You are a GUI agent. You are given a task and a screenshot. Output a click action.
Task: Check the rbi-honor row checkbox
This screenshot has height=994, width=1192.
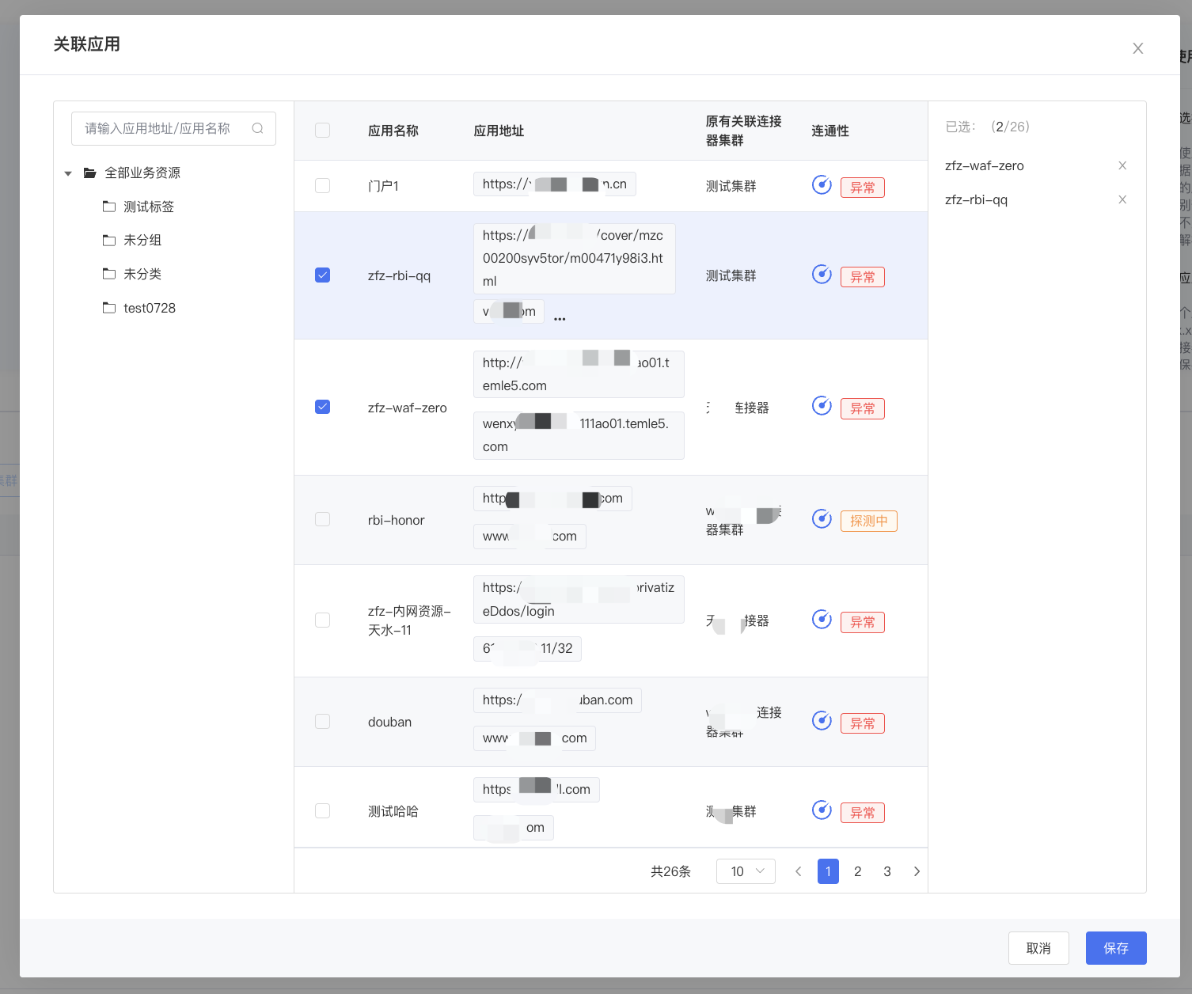click(x=322, y=519)
